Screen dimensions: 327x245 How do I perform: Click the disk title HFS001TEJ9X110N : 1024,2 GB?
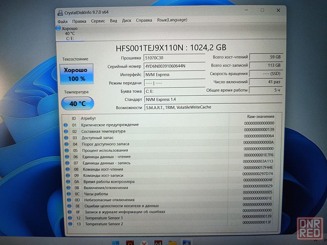point(171,48)
